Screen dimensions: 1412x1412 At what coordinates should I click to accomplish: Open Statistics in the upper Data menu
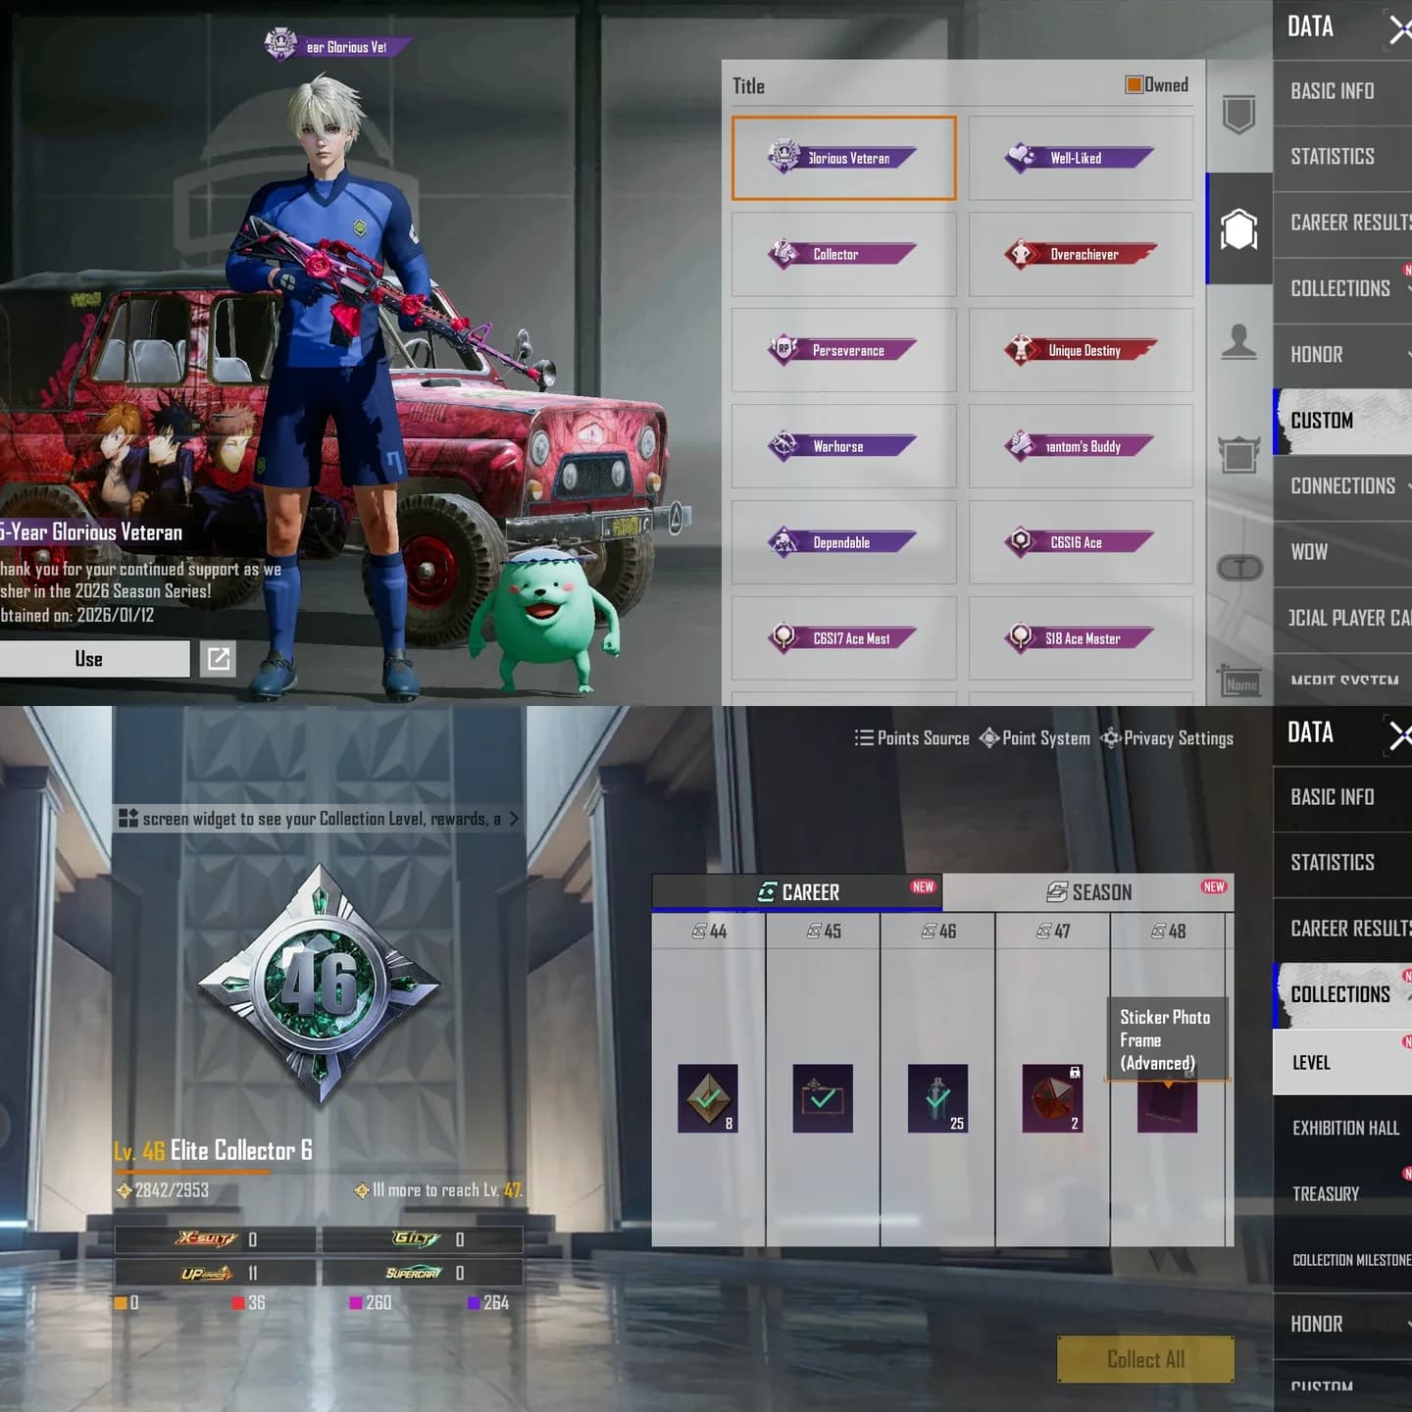point(1342,157)
